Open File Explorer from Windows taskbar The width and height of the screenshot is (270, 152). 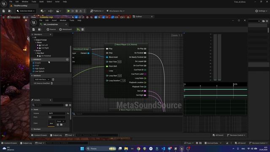[x=126, y=149]
